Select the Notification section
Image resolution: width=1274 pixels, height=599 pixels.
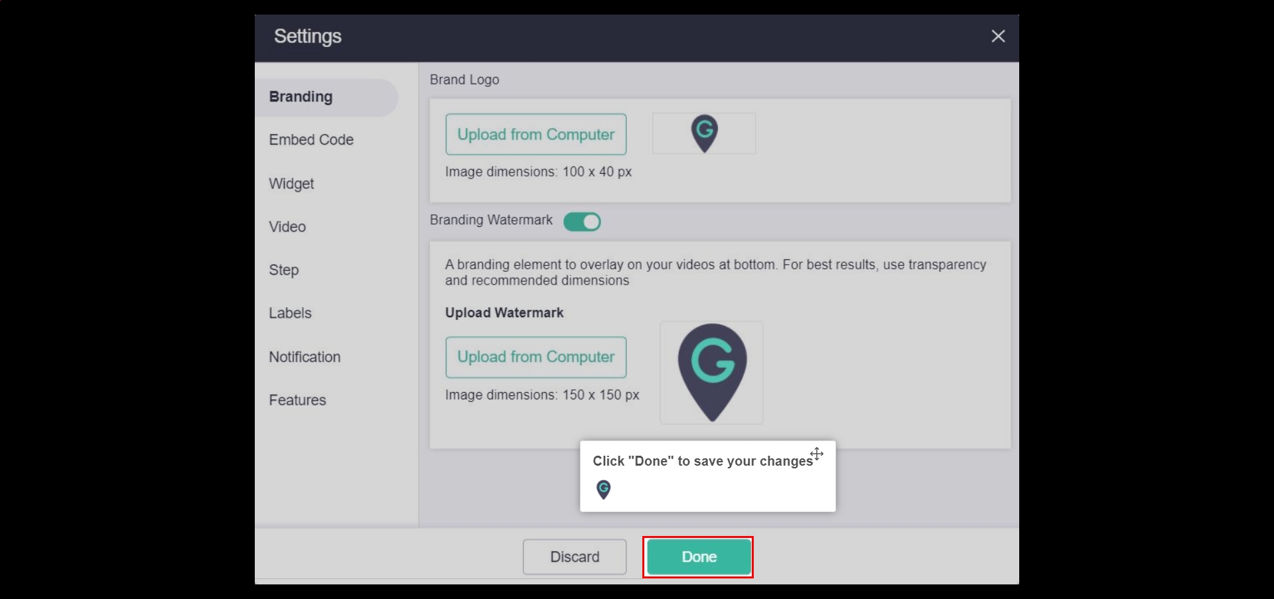[305, 357]
